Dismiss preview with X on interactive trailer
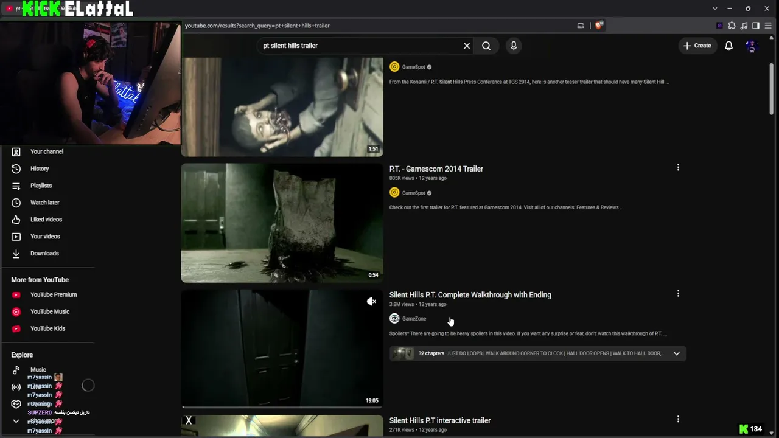The width and height of the screenshot is (779, 438). (x=189, y=420)
